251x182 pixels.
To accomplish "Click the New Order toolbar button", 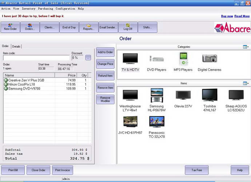I will pyautogui.click(x=10, y=27).
